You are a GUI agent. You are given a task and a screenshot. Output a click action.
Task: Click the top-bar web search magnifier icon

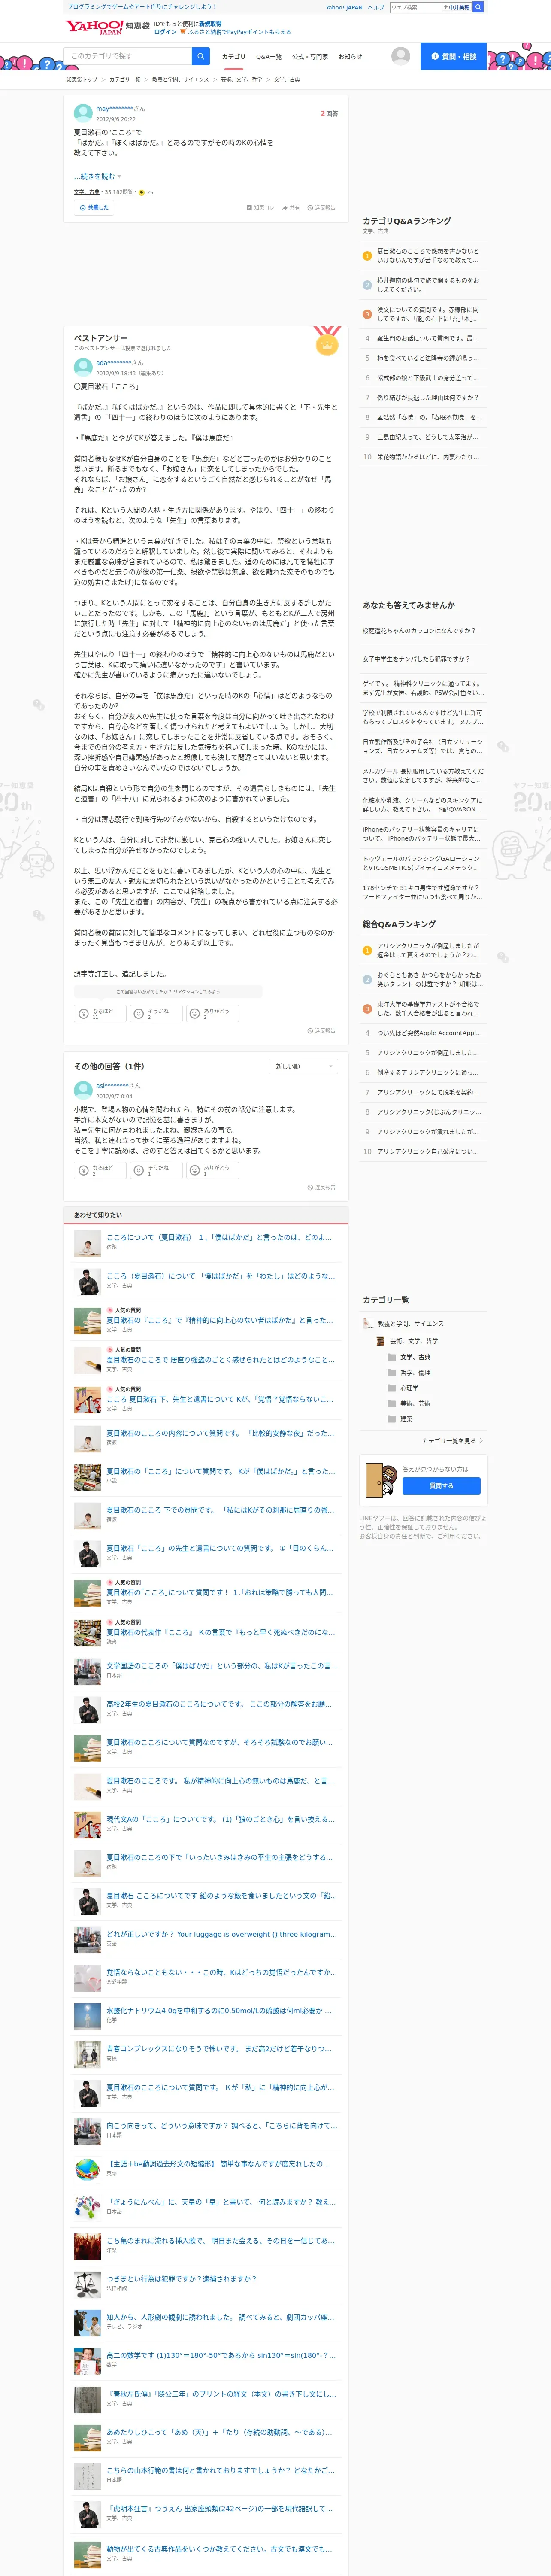click(x=478, y=7)
